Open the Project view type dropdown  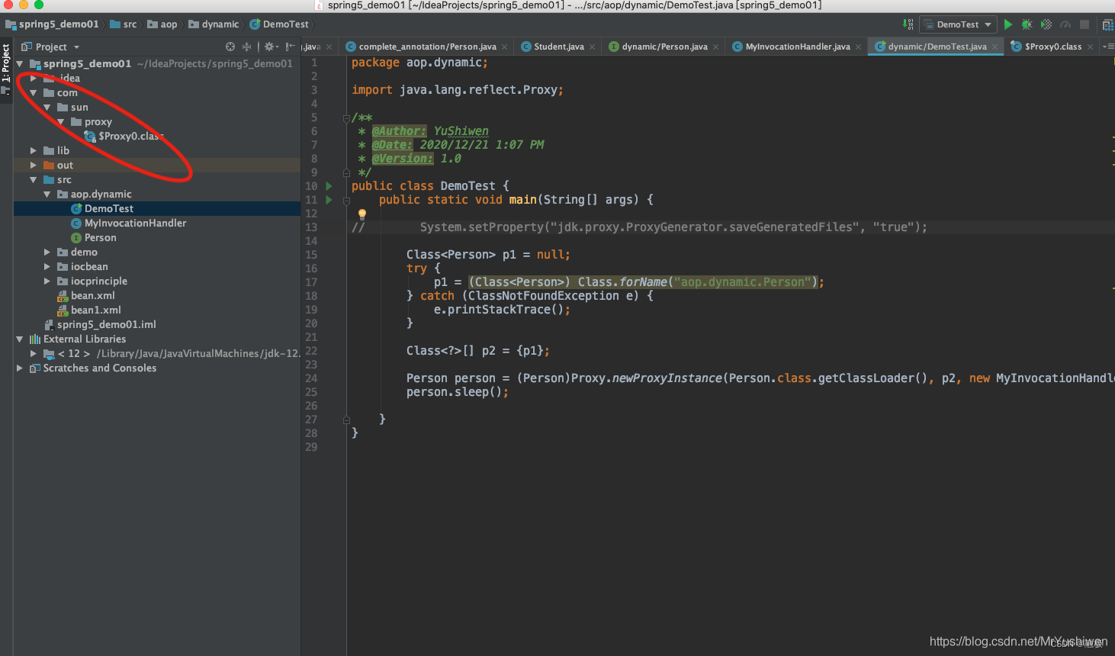point(50,47)
